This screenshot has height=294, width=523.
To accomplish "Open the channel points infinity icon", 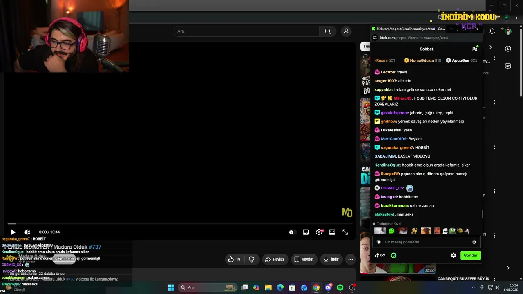I will point(380,255).
